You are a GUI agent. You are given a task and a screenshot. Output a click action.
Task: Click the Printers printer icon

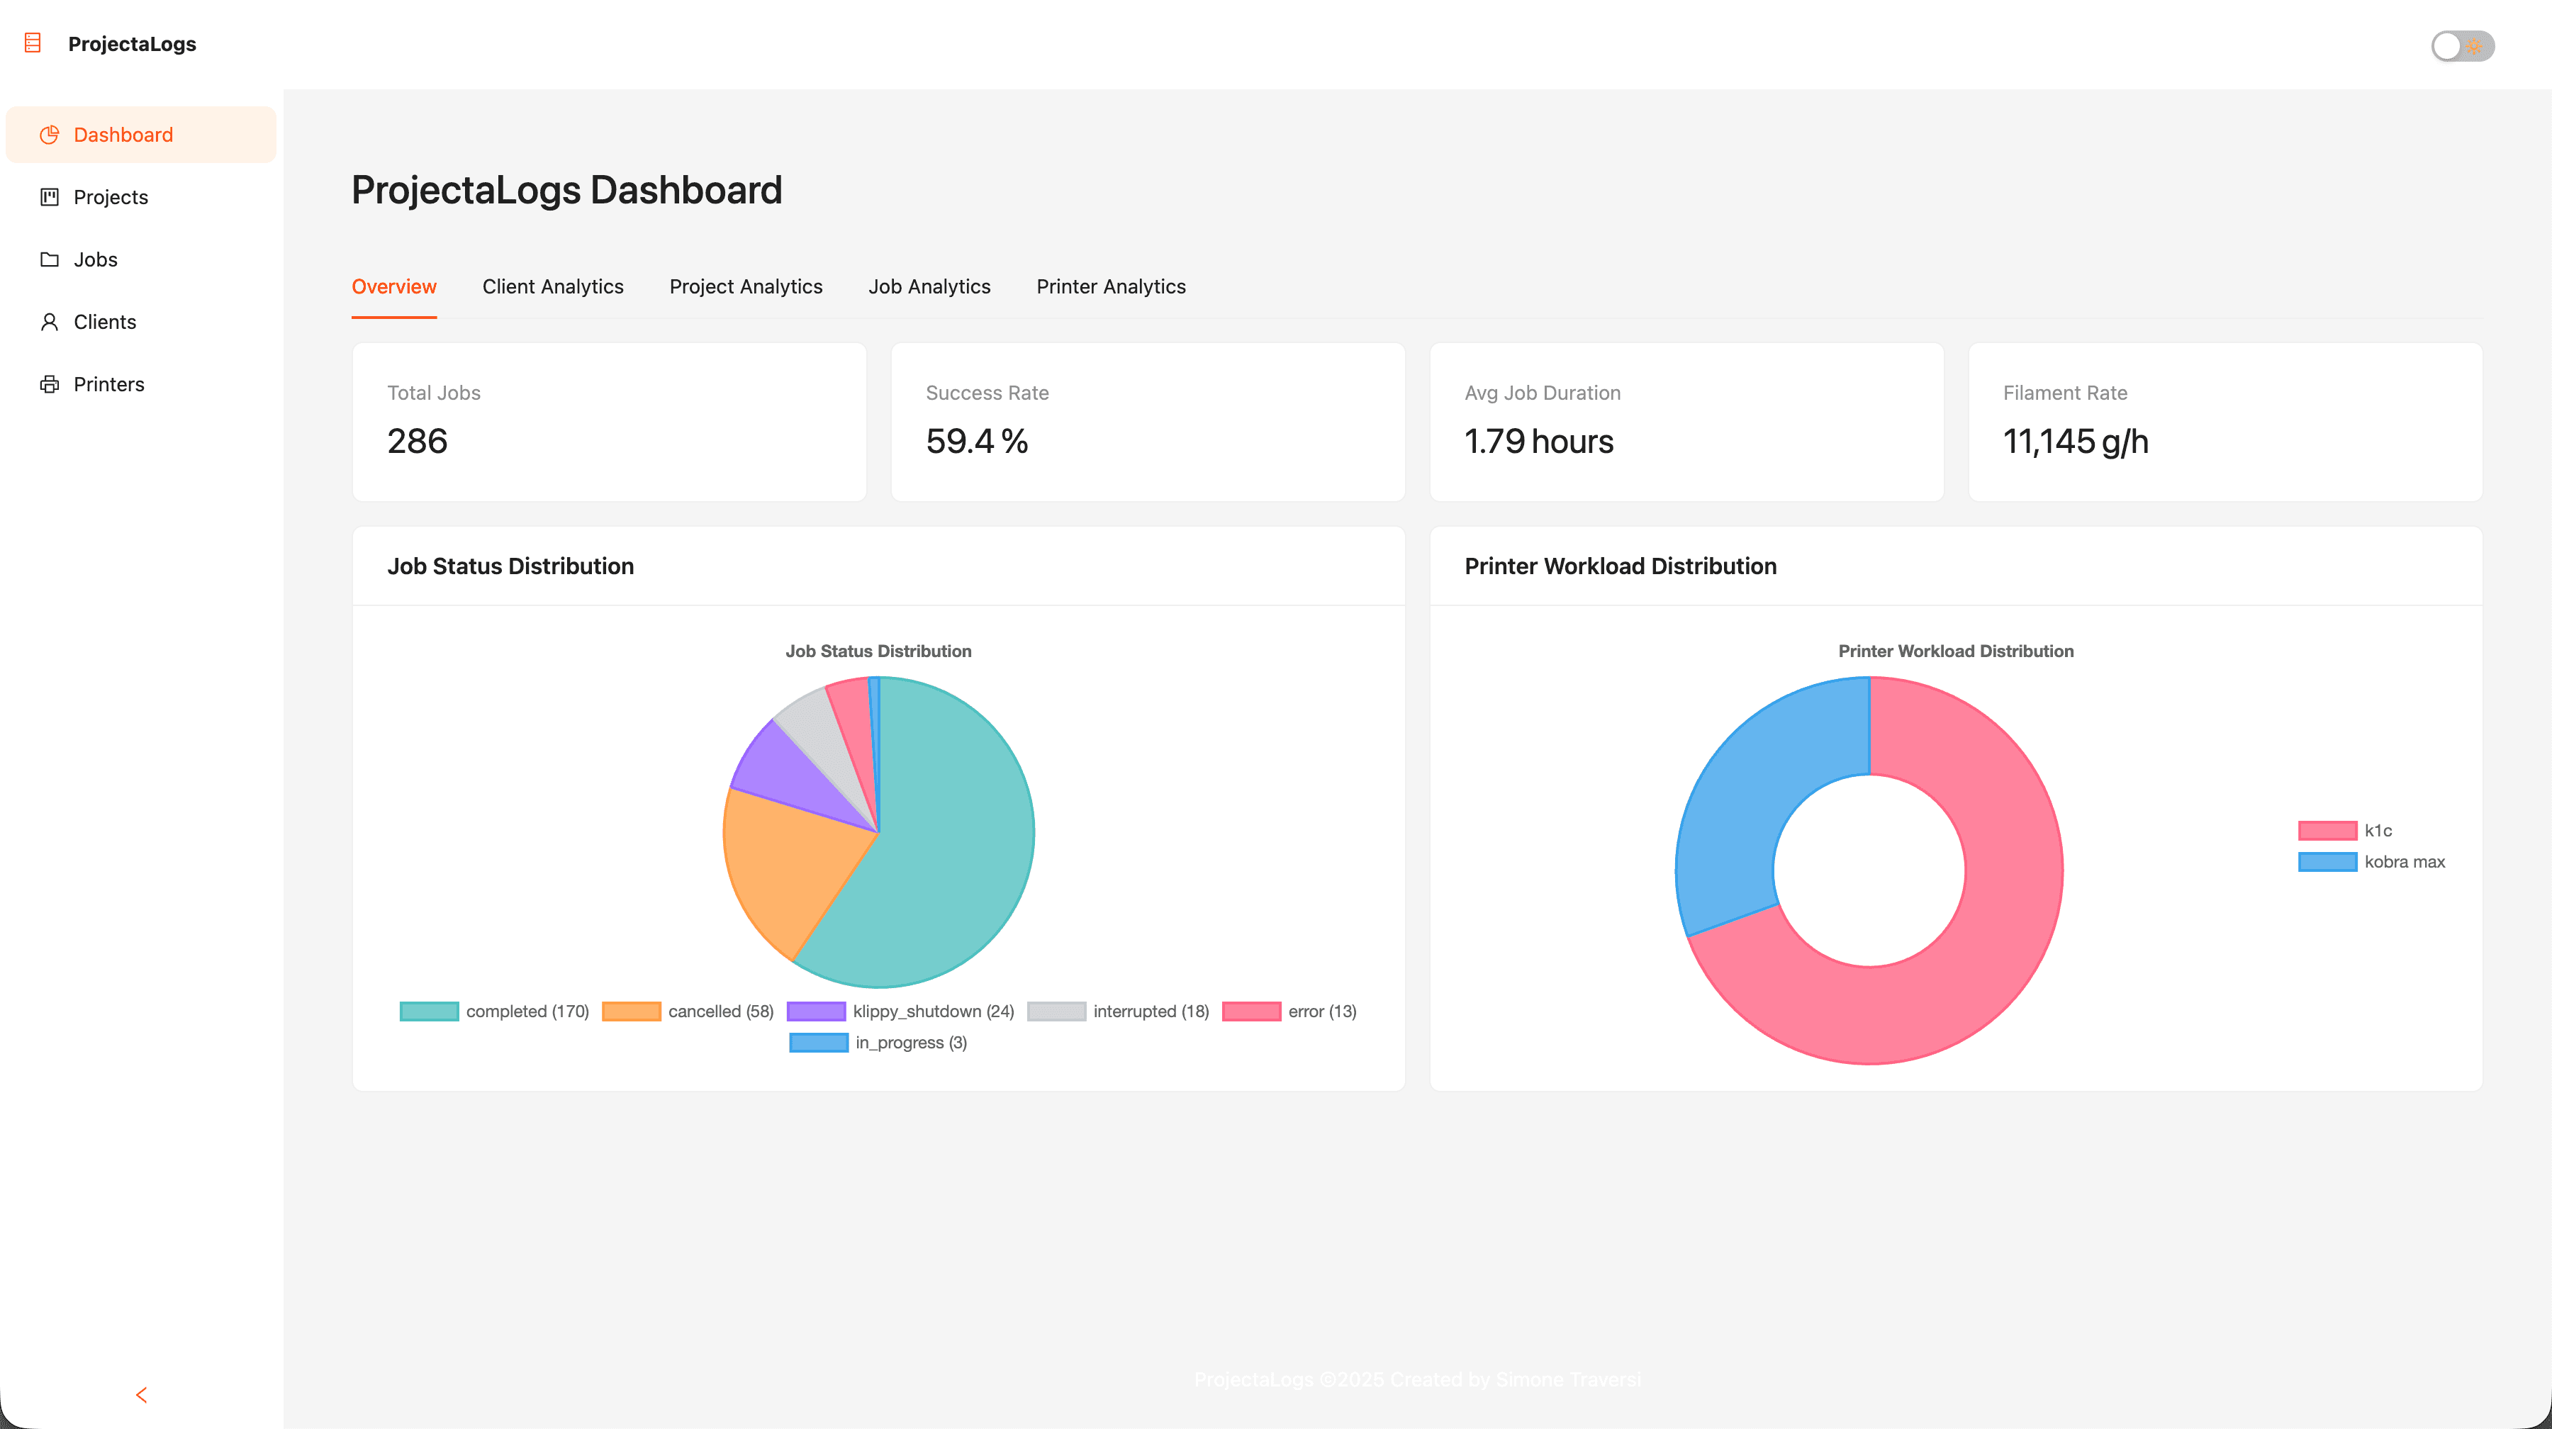(x=48, y=384)
